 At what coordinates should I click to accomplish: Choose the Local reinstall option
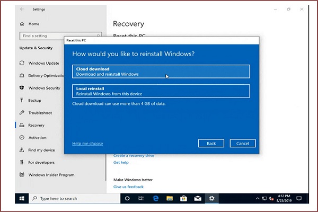point(161,91)
